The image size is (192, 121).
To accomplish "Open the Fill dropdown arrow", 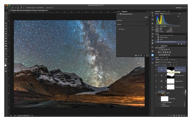I will pyautogui.click(x=176, y=65).
